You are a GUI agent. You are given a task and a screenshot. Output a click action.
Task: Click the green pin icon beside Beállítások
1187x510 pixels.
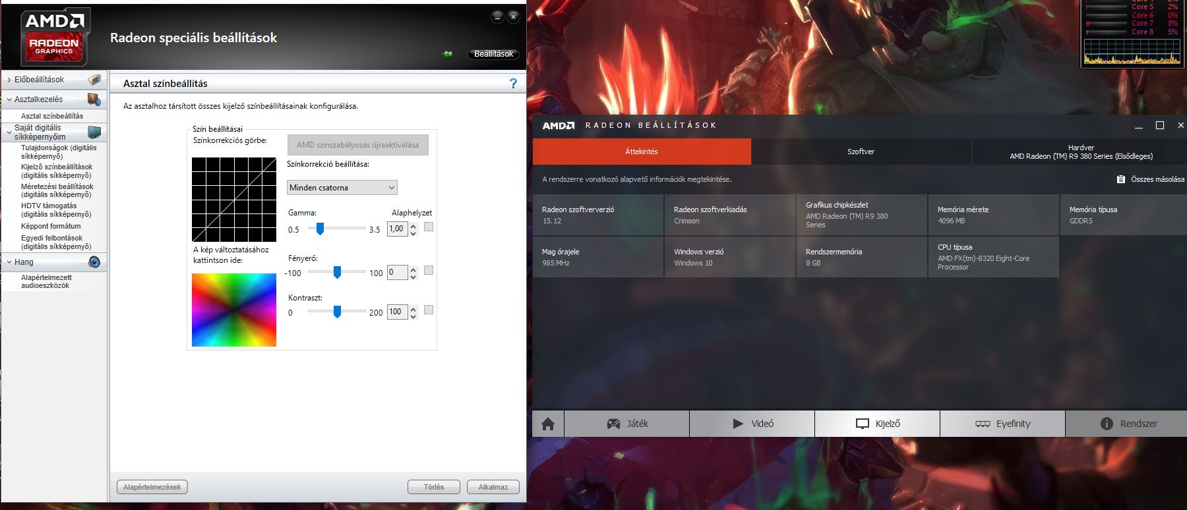(x=448, y=54)
